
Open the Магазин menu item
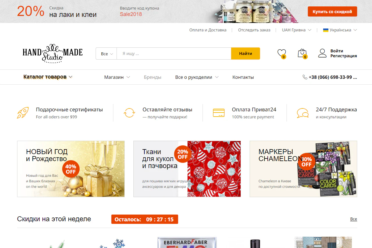(117, 77)
